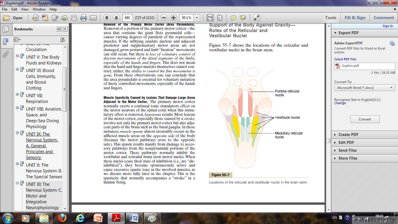Screen dimensions: 398x224
Task: Select the sticky note comment tool
Action: 233,18
